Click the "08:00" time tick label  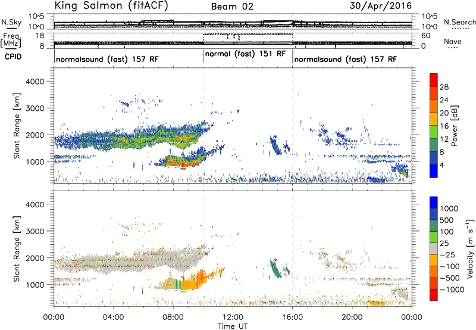(173, 317)
